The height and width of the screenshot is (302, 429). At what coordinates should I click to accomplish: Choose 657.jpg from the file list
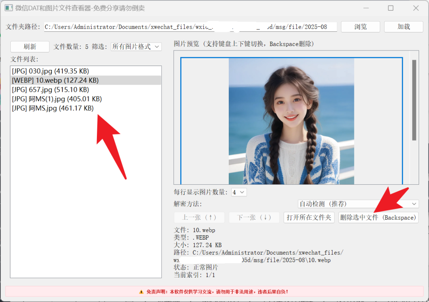[x=50, y=89]
